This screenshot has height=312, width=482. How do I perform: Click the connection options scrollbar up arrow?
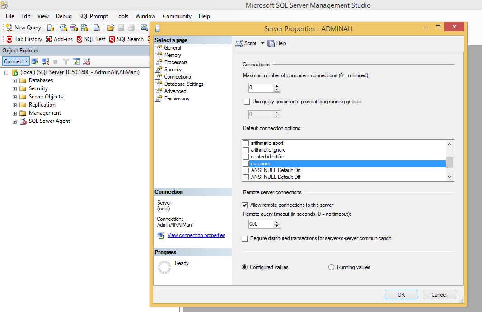click(450, 144)
